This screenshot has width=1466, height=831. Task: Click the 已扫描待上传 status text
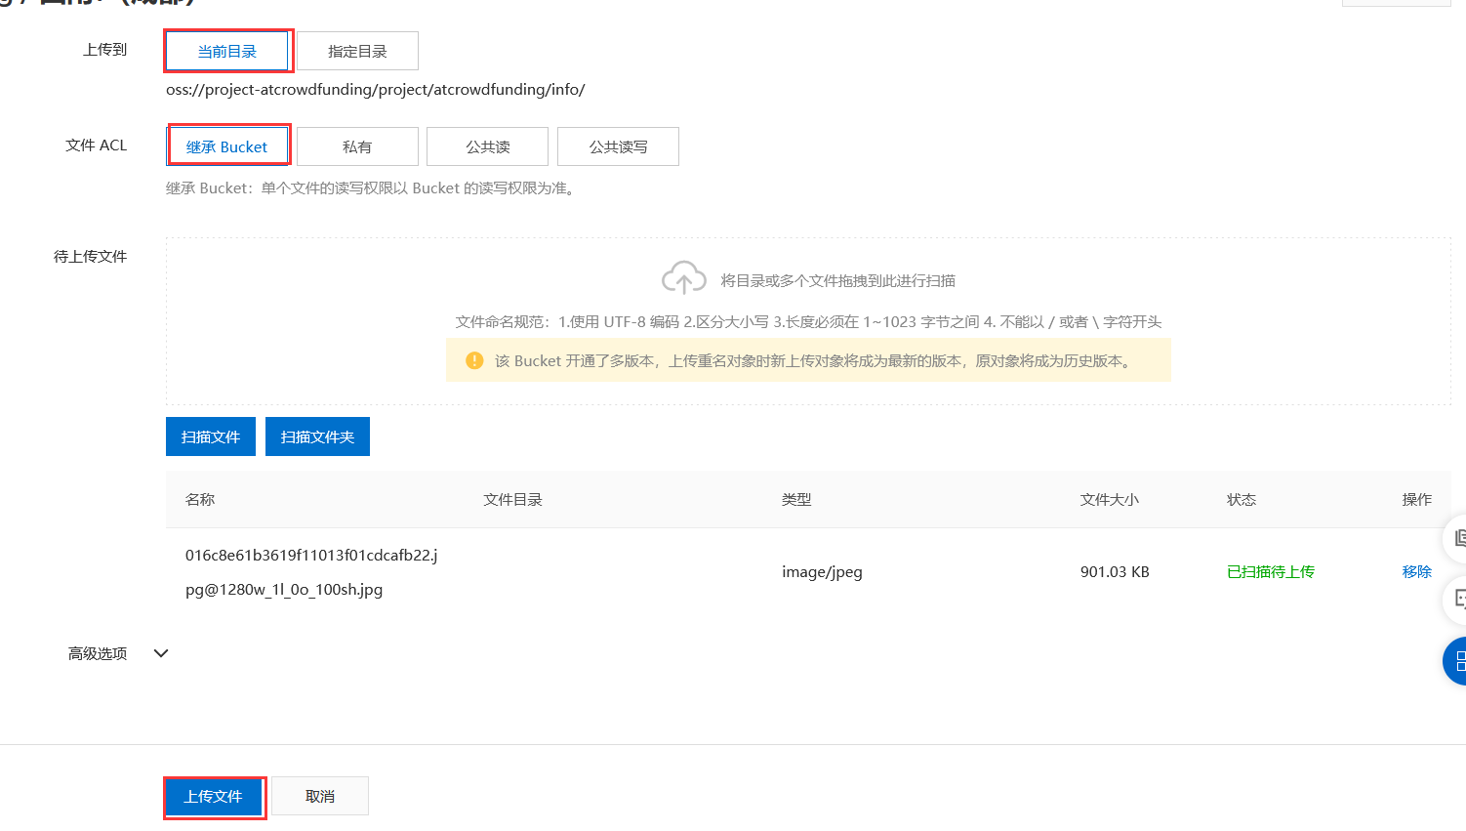[1270, 571]
